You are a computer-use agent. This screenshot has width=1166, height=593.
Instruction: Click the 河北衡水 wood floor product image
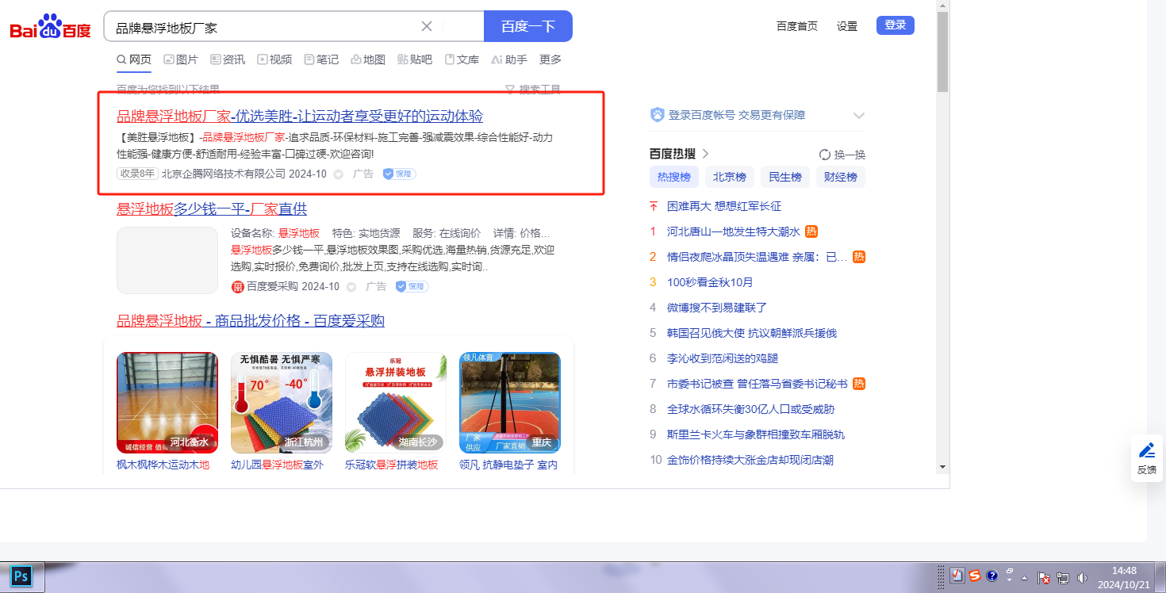click(167, 403)
